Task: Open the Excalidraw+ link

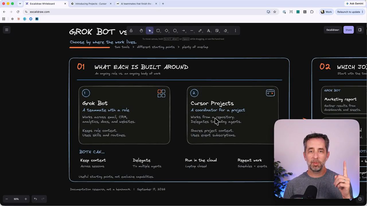Action: (333, 30)
